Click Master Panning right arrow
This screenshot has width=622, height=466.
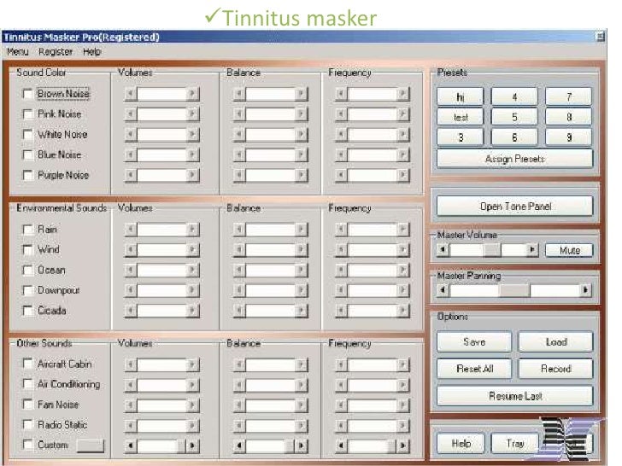(x=586, y=290)
